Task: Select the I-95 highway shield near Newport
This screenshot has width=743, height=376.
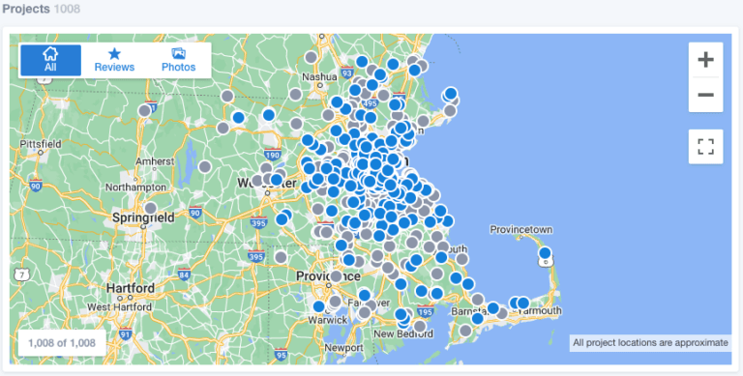Action: point(281,354)
